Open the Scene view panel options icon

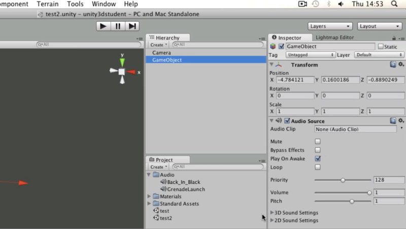click(139, 39)
